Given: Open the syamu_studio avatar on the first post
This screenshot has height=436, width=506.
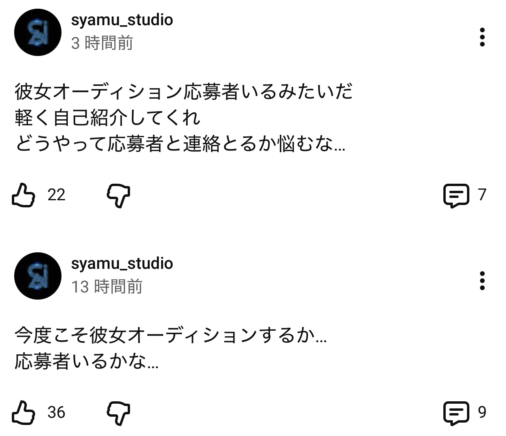Looking at the screenshot, I should 38,32.
